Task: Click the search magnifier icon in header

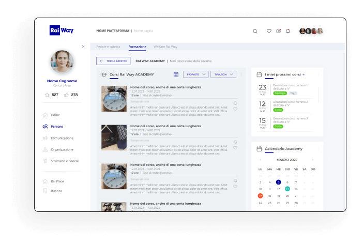Action: click(x=255, y=31)
